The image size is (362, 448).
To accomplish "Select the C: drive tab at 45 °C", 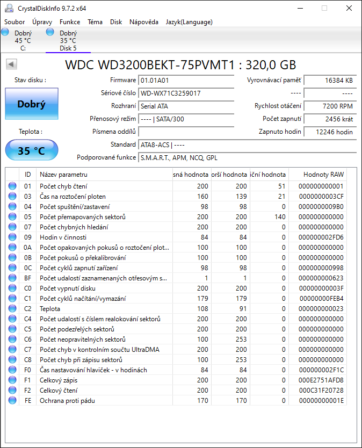I will click(x=23, y=40).
